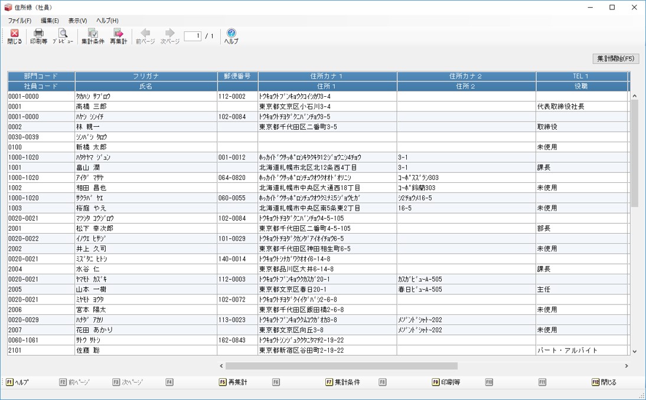Click the フリガナ column header
The width and height of the screenshot is (646, 400).
click(146, 76)
